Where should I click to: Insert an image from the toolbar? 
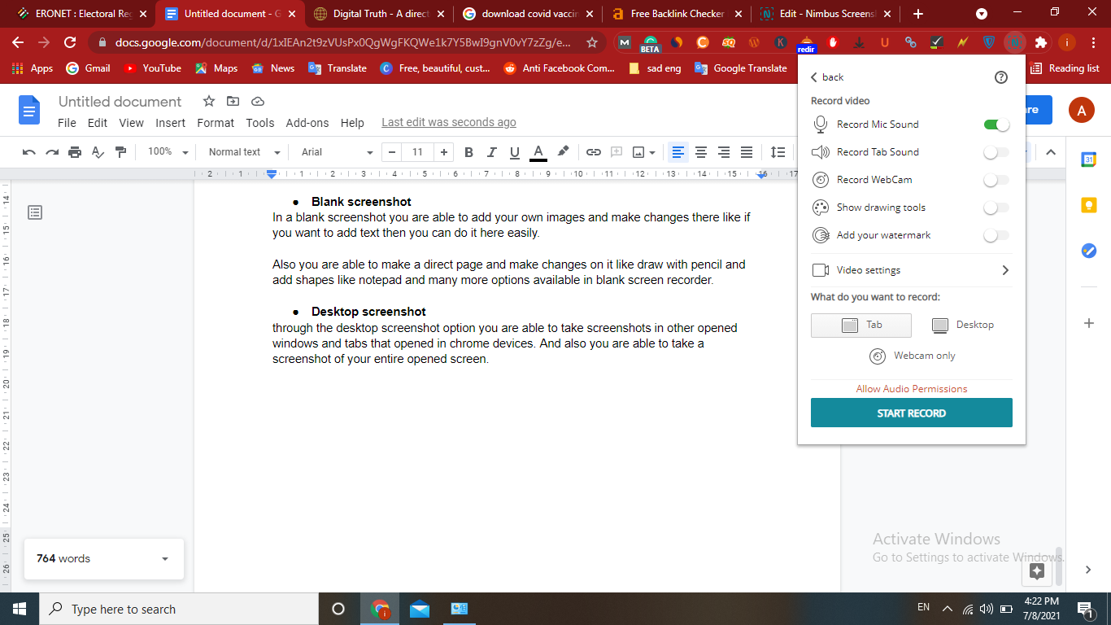tap(638, 152)
